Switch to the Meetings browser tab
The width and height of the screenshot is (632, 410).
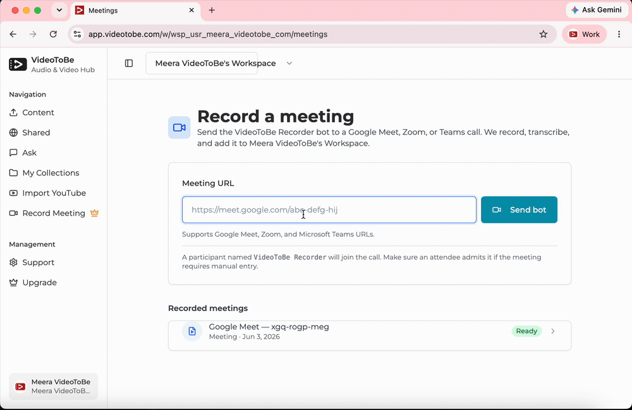135,10
